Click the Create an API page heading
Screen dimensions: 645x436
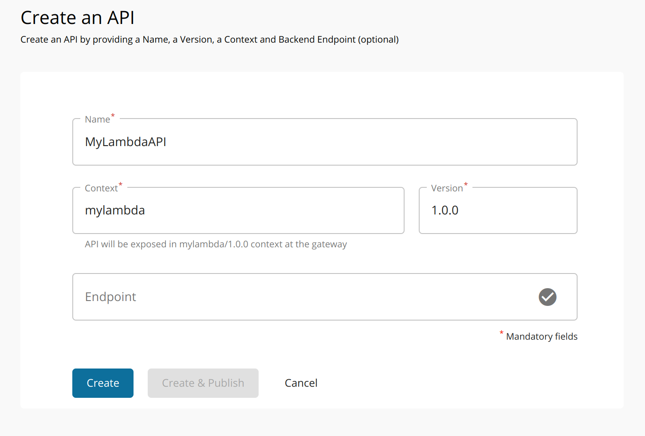point(77,18)
